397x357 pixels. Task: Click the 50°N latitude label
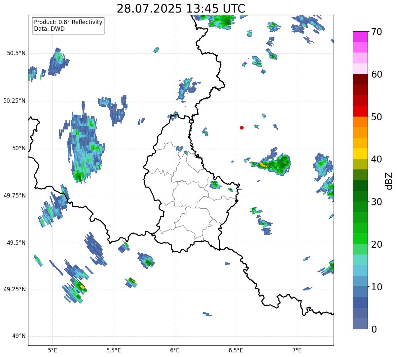click(19, 148)
